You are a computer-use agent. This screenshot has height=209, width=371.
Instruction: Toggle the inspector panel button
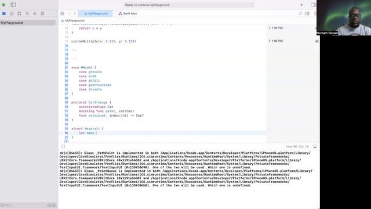(x=313, y=5)
